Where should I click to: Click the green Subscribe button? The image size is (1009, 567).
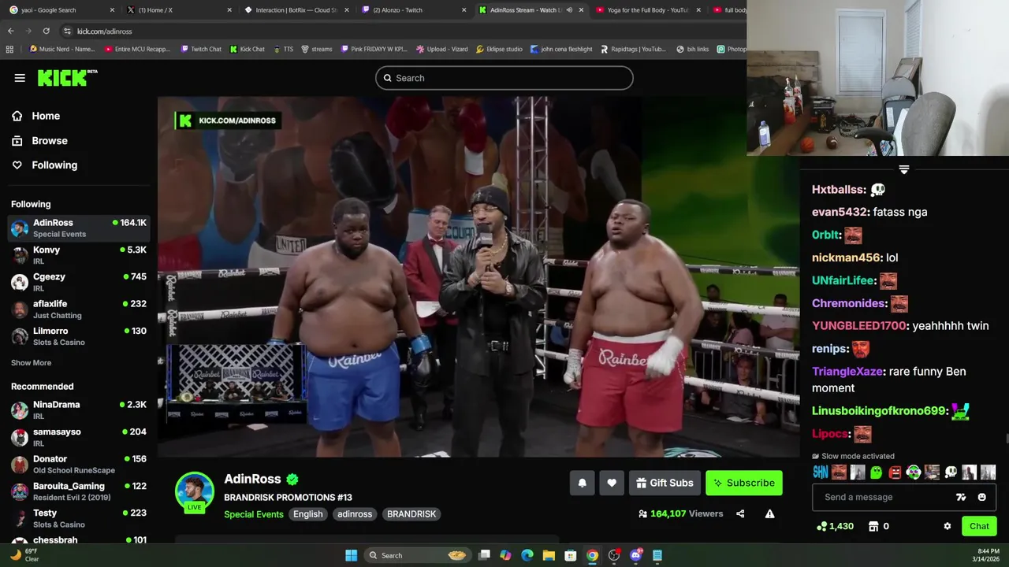(744, 483)
